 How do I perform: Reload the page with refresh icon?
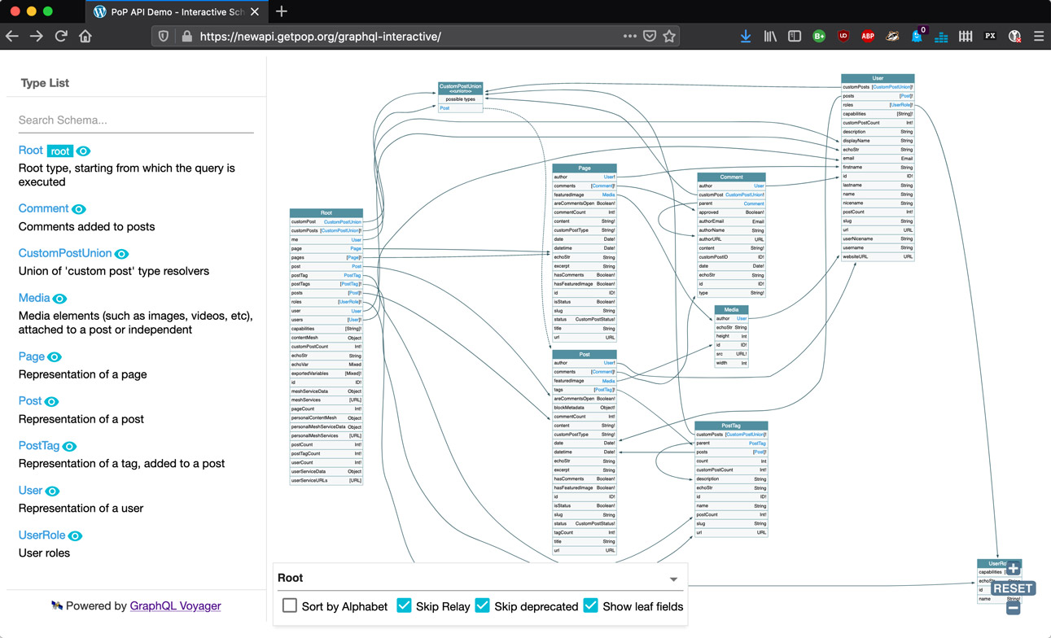point(61,37)
